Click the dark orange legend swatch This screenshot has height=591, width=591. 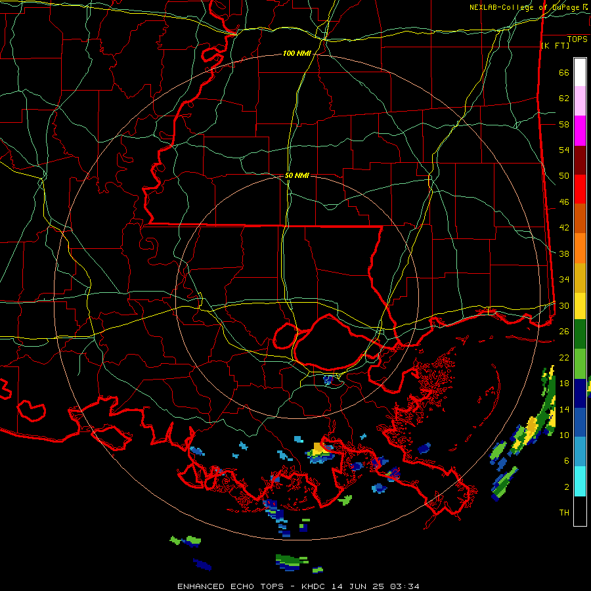coord(580,219)
